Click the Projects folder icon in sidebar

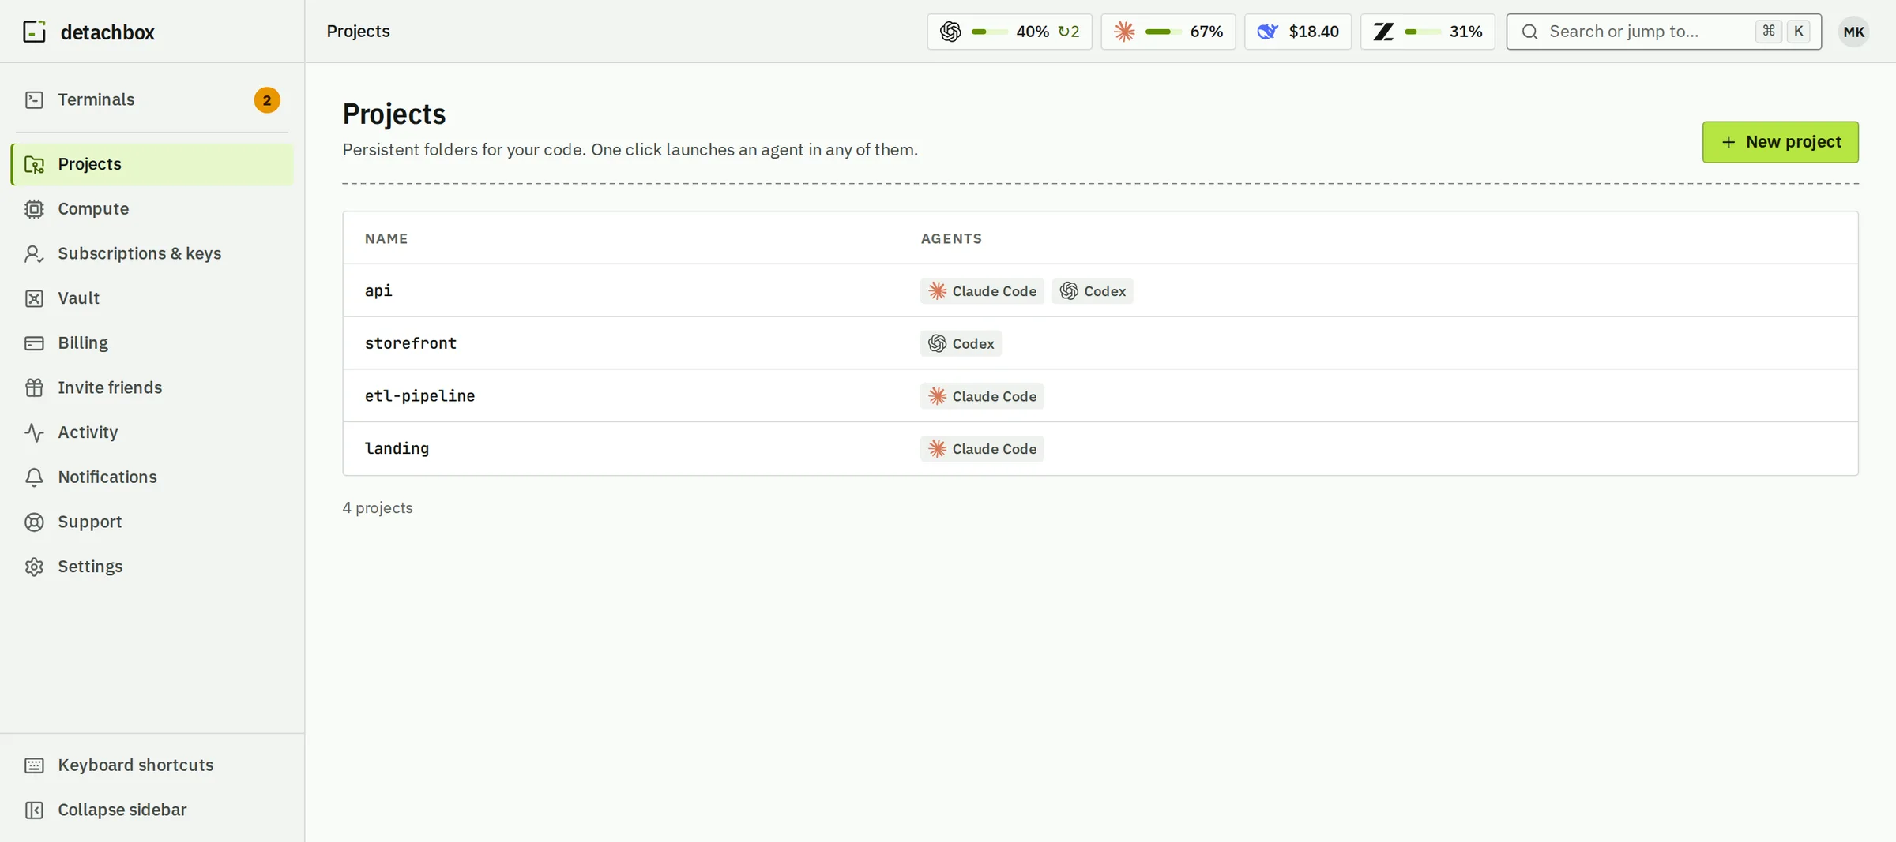tap(34, 164)
